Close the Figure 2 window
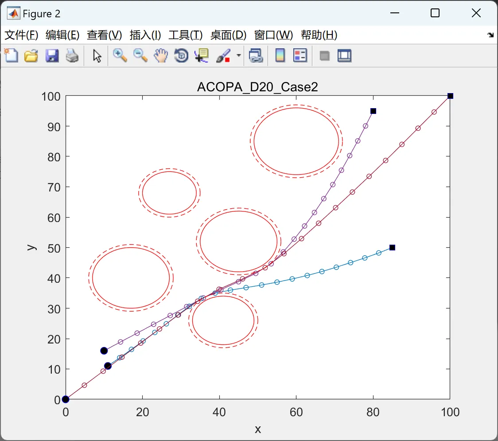Viewport: 498px width, 441px height. coord(476,13)
